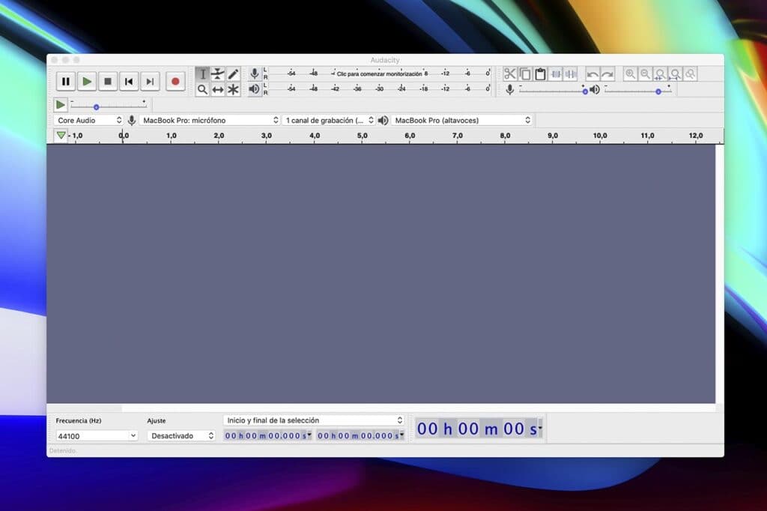The width and height of the screenshot is (767, 511).
Task: Skip to the start of the project
Action: pyautogui.click(x=129, y=81)
